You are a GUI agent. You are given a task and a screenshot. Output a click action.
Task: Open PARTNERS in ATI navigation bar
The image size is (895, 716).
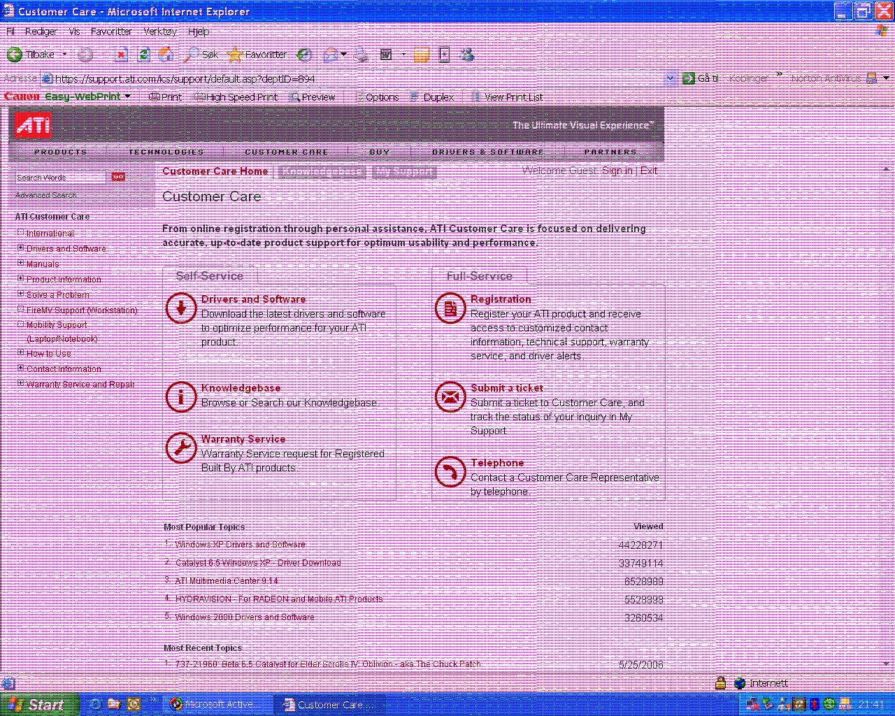pyautogui.click(x=611, y=152)
